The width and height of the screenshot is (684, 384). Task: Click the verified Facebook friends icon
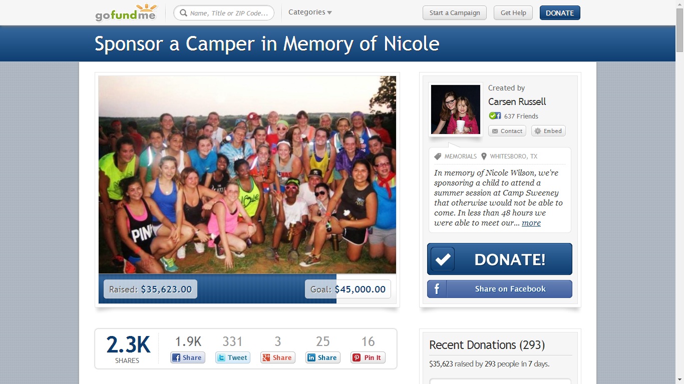click(x=495, y=116)
